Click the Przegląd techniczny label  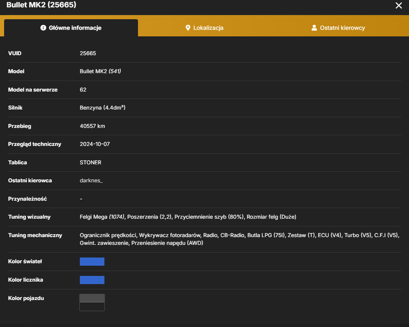point(35,144)
